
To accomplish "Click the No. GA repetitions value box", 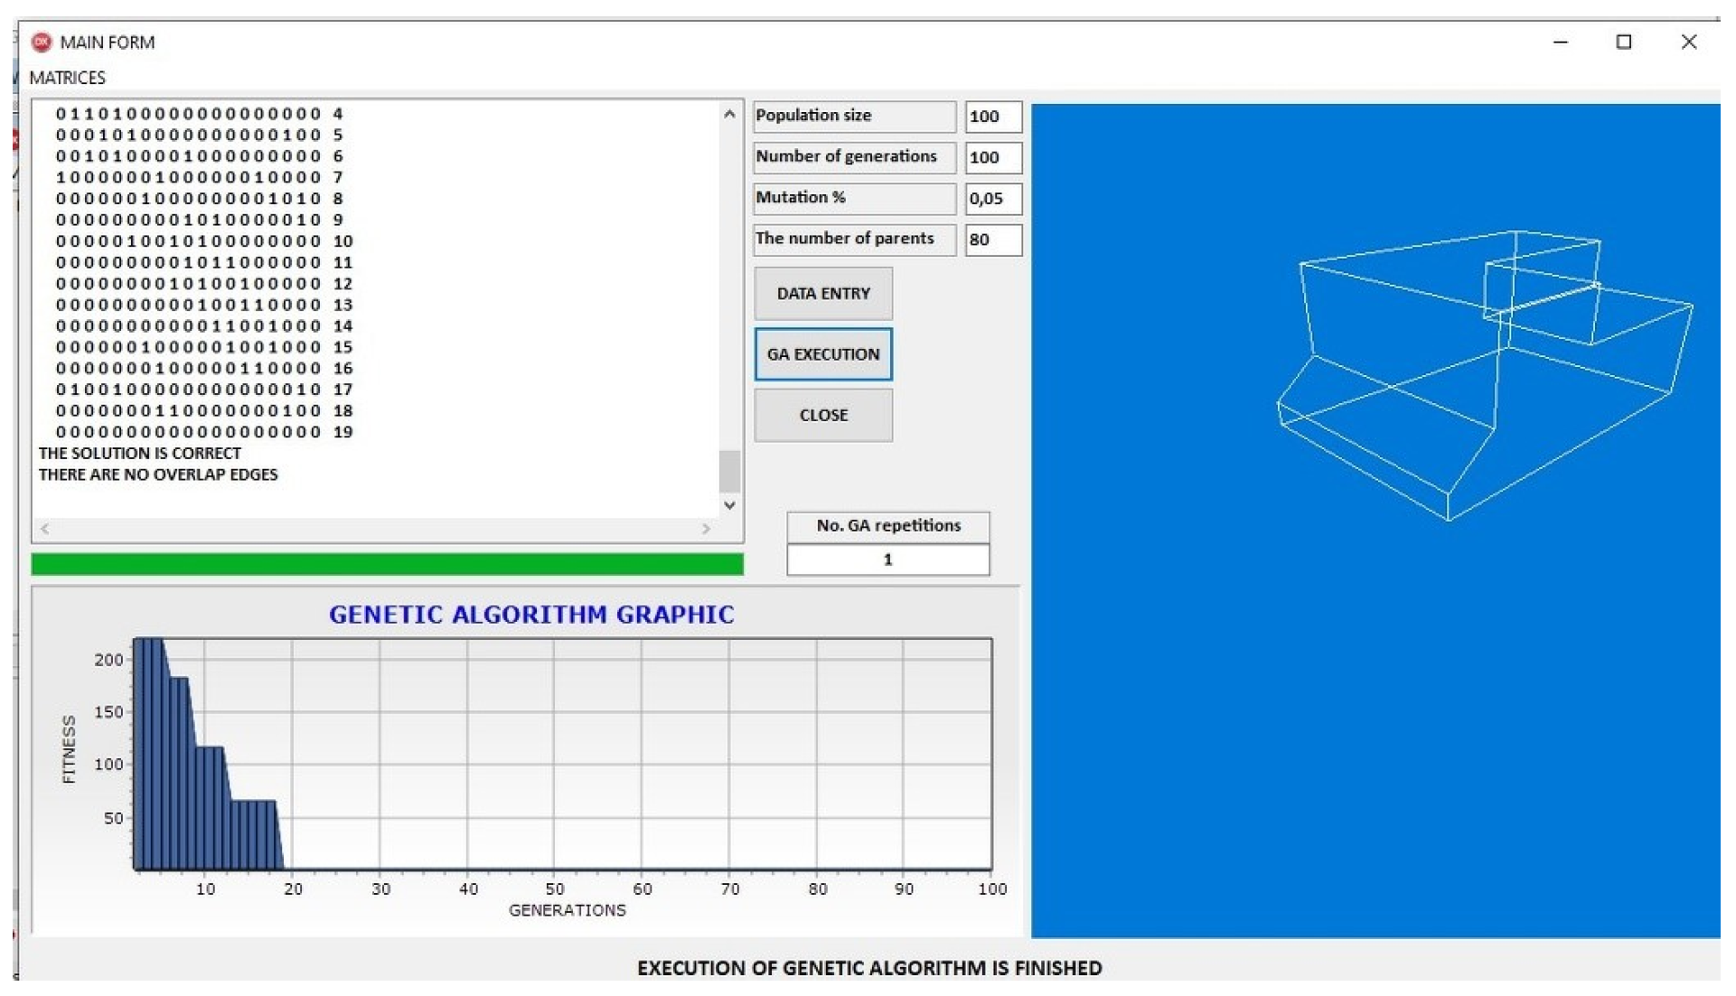I will click(x=887, y=560).
